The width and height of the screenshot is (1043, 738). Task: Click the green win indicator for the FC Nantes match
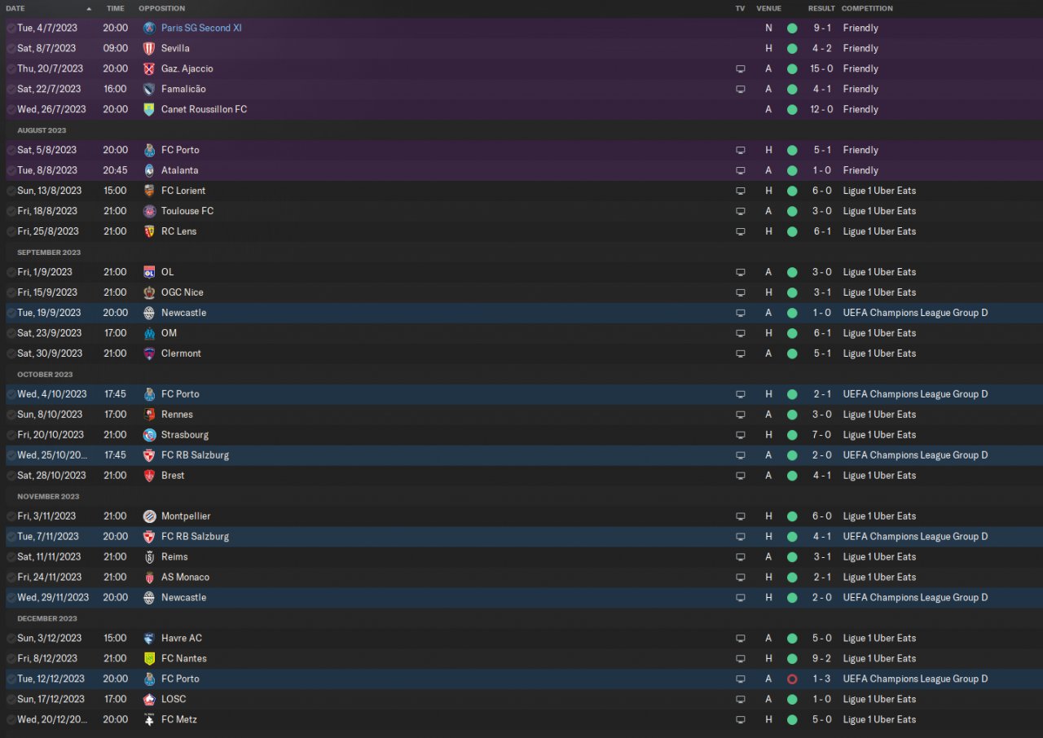tap(792, 658)
